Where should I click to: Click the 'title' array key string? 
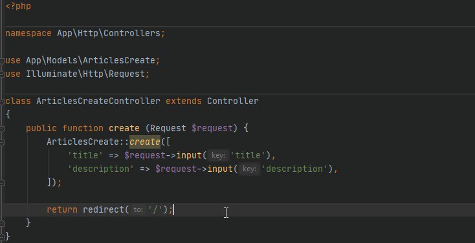tap(85, 156)
